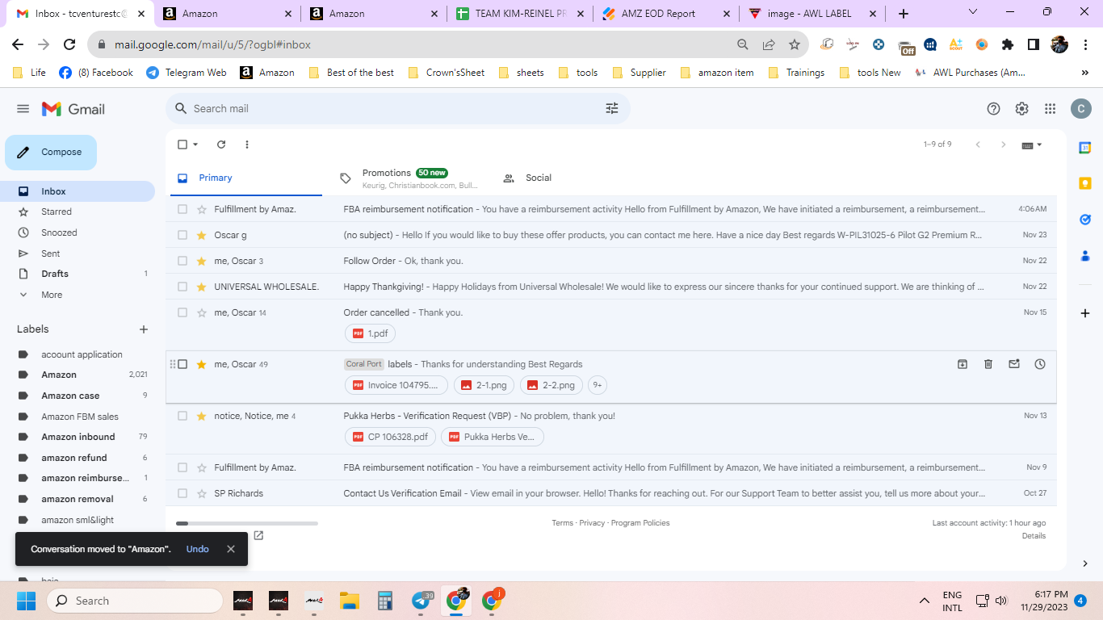
Task: Refresh the inbox message list
Action: (x=221, y=145)
